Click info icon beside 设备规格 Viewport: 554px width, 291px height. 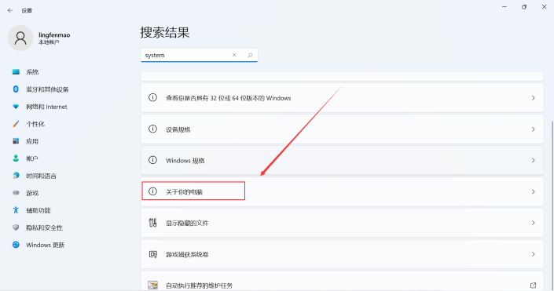point(152,129)
